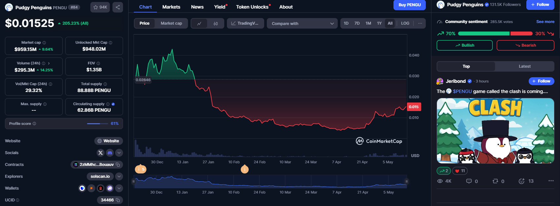Expand the Explorers dropdown chevron
The image size is (560, 206).
click(x=119, y=176)
